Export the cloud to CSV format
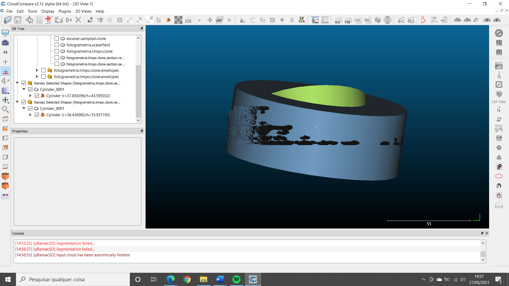Screen dimensions: 509x286 pyautogui.click(x=367, y=19)
